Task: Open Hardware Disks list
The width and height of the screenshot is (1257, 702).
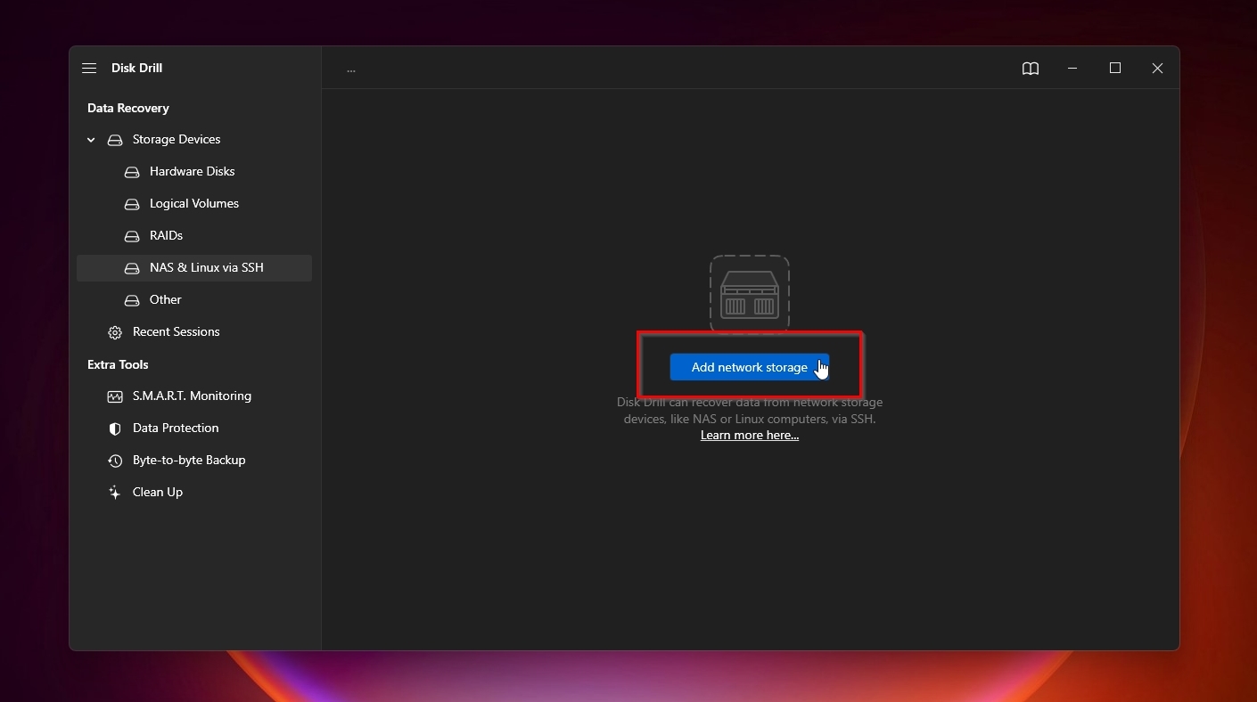Action: [x=193, y=172]
